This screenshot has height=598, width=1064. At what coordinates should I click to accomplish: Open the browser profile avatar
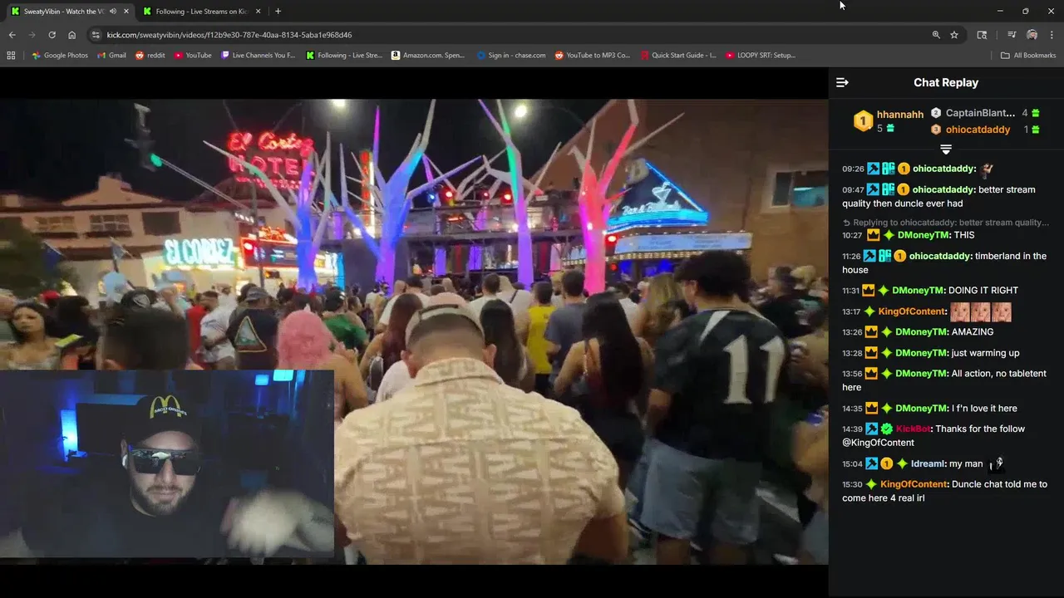[1032, 35]
